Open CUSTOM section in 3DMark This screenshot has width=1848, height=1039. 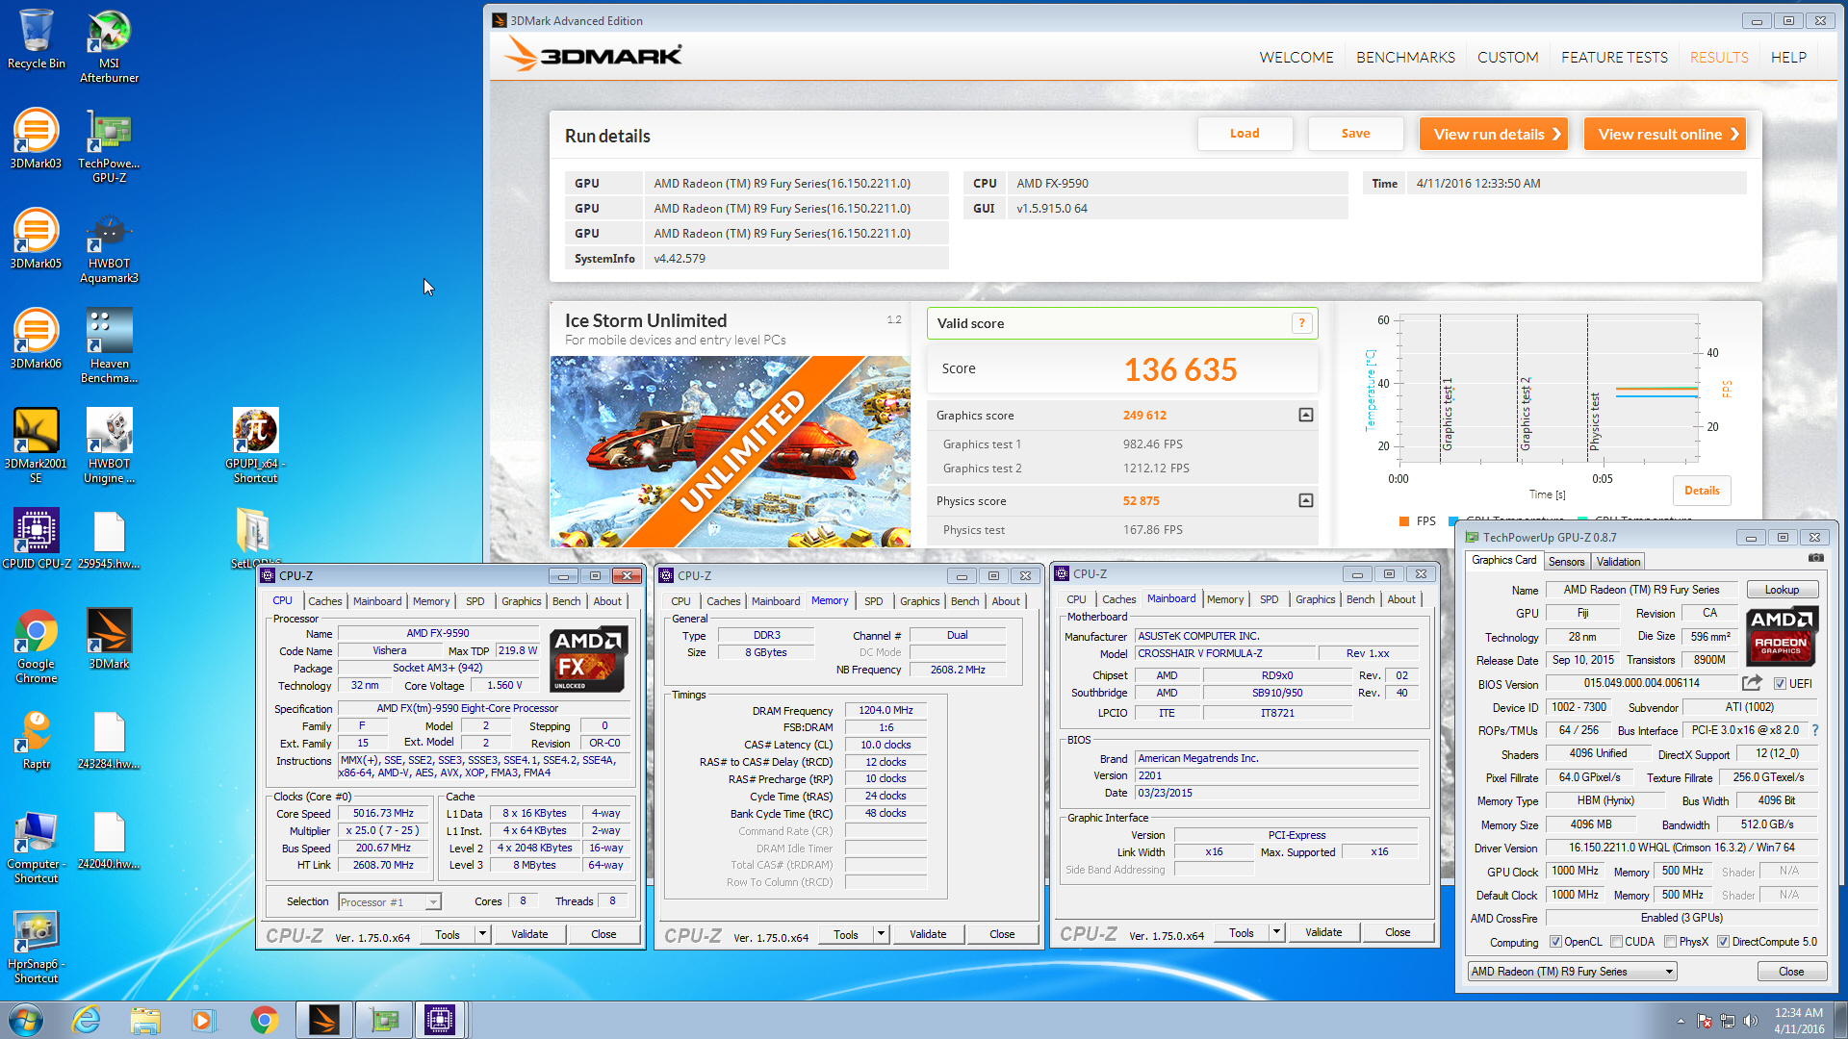click(1507, 57)
